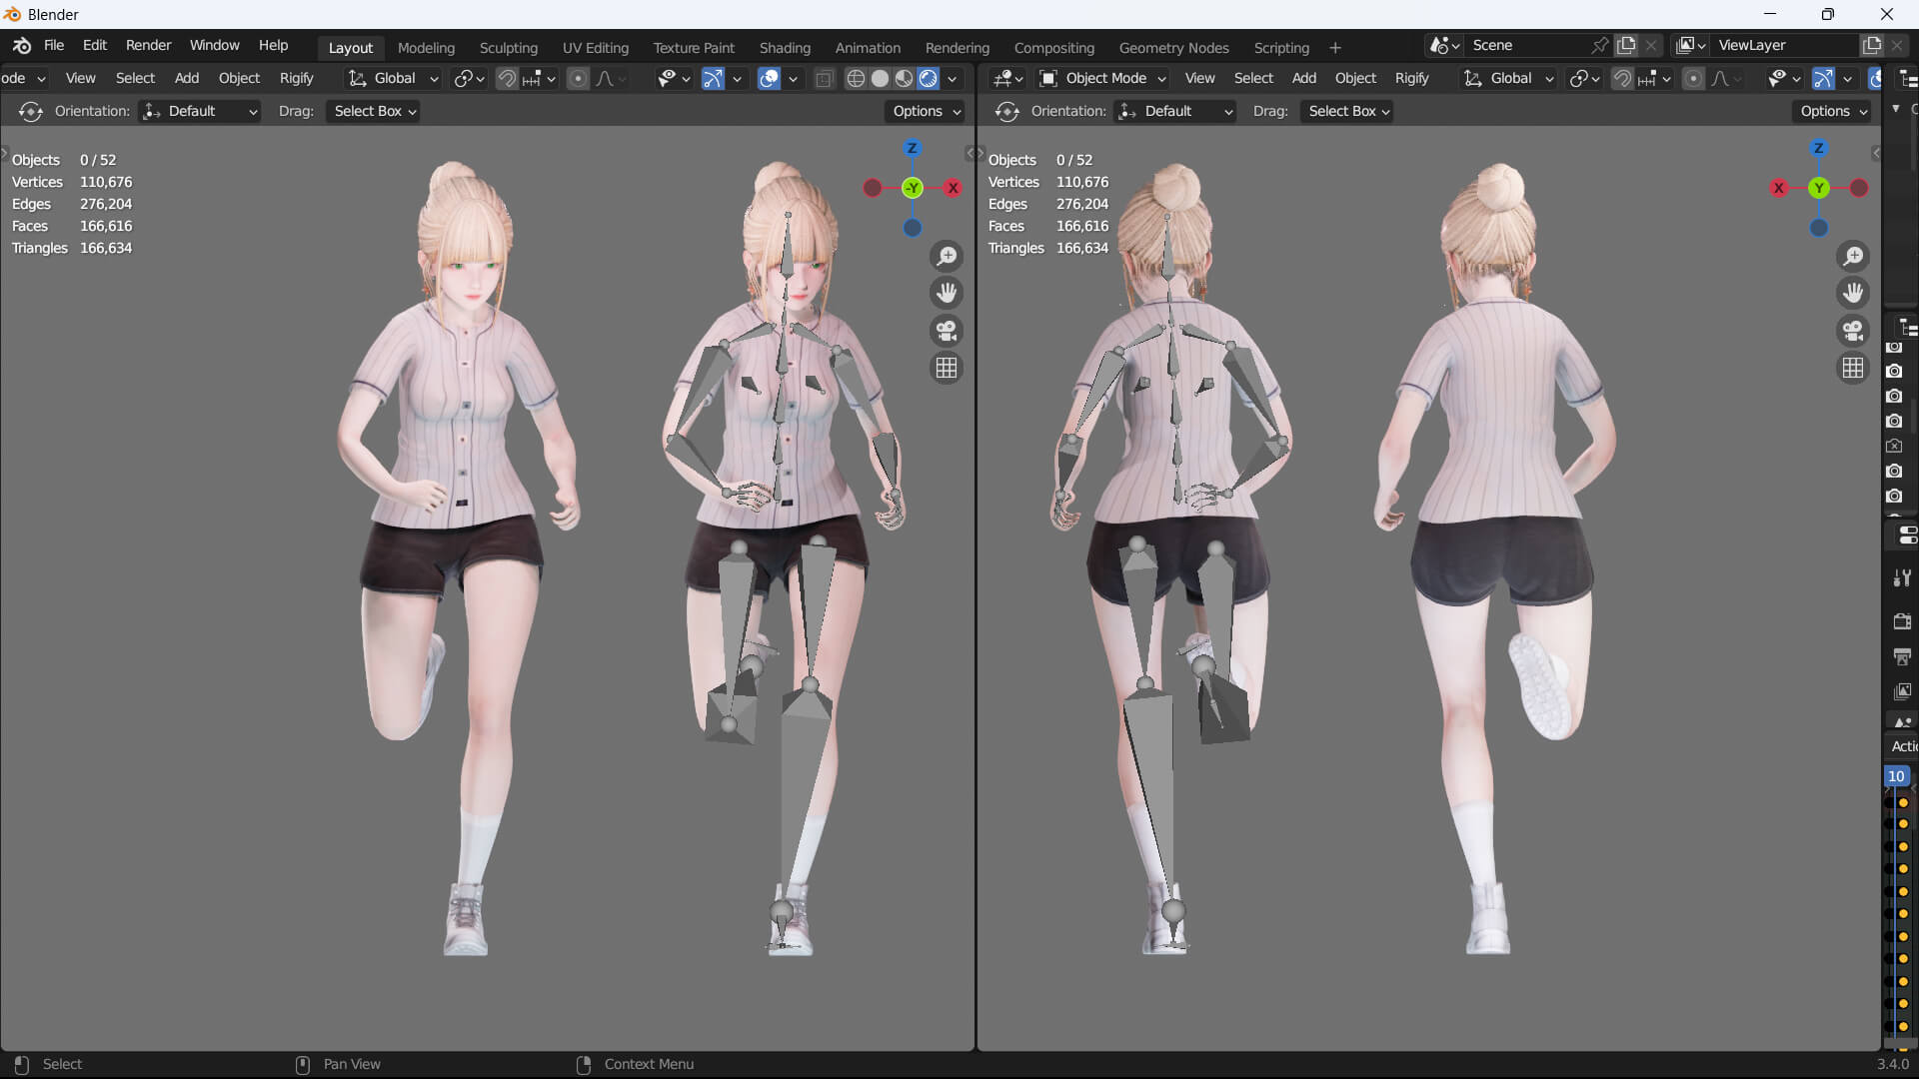The width and height of the screenshot is (1919, 1079).
Task: Toggle snapping magnet in left viewport header
Action: click(x=508, y=78)
